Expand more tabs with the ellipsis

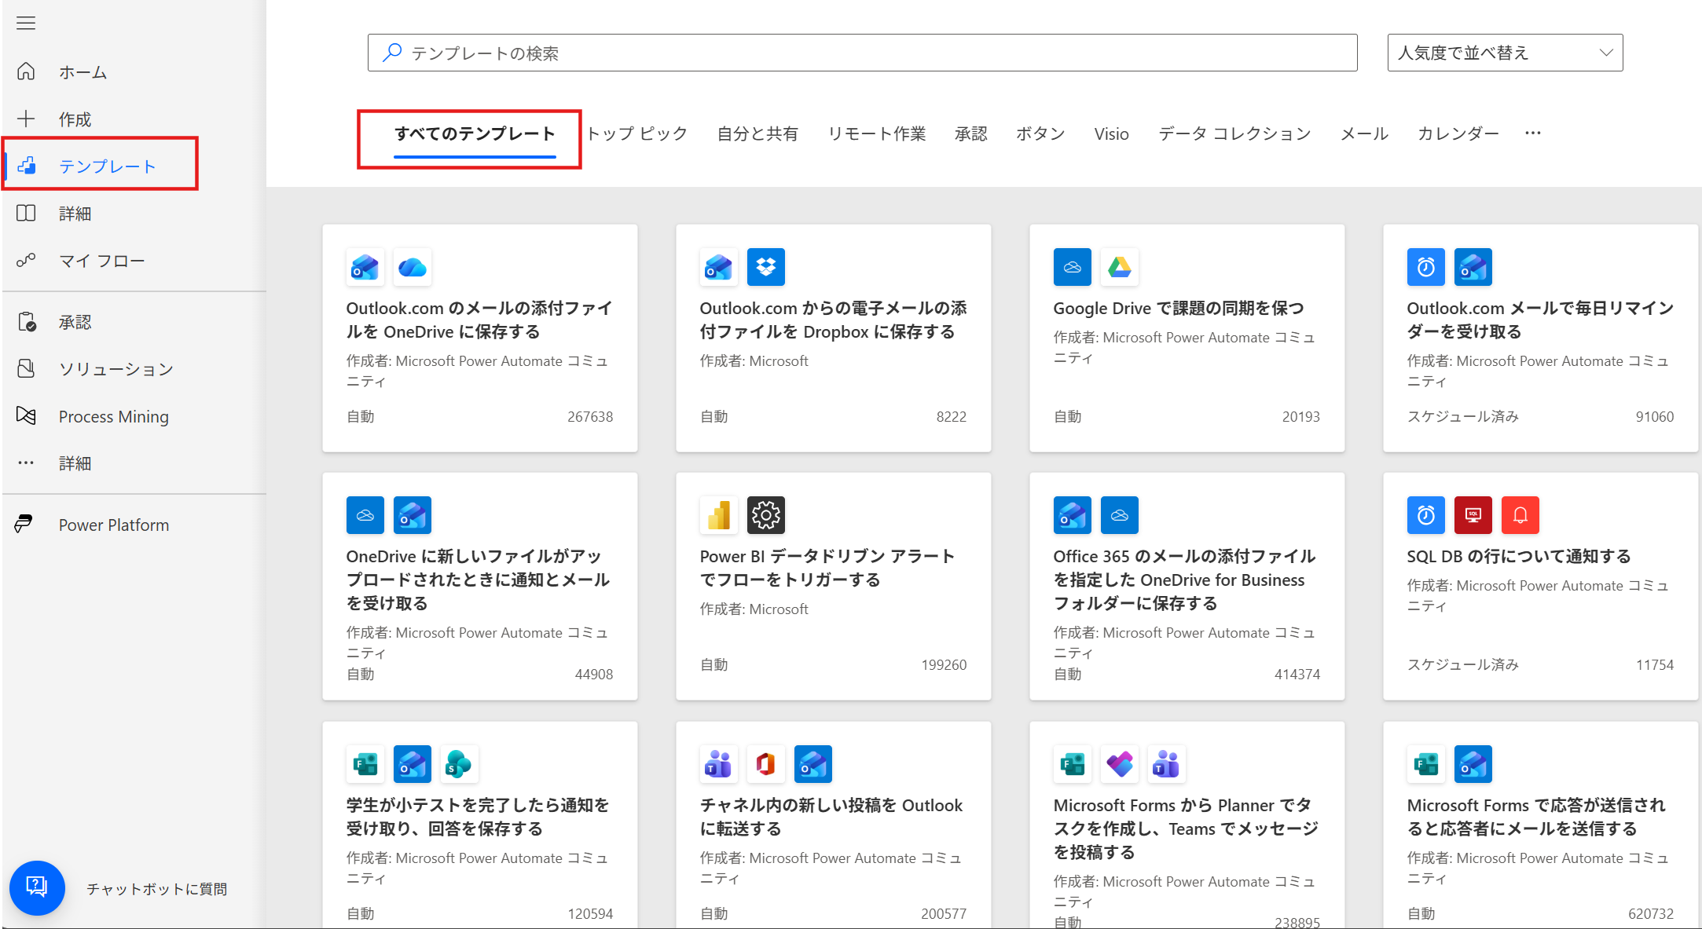point(1532,133)
